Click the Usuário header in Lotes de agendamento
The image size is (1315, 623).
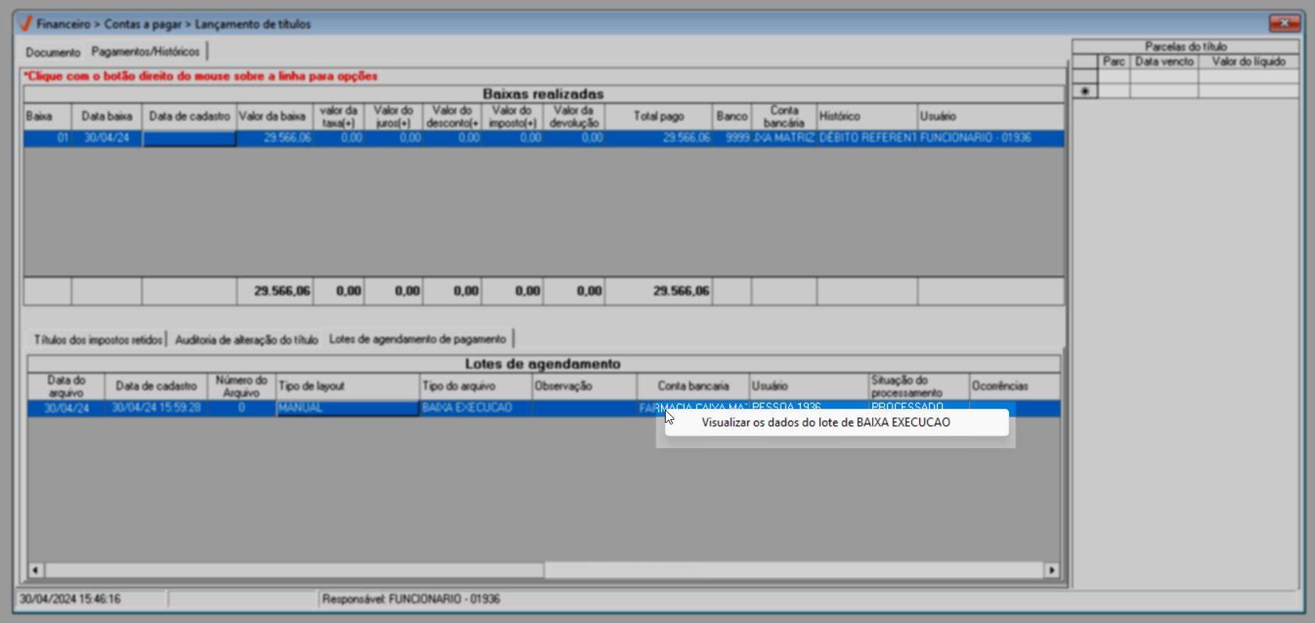[809, 386]
